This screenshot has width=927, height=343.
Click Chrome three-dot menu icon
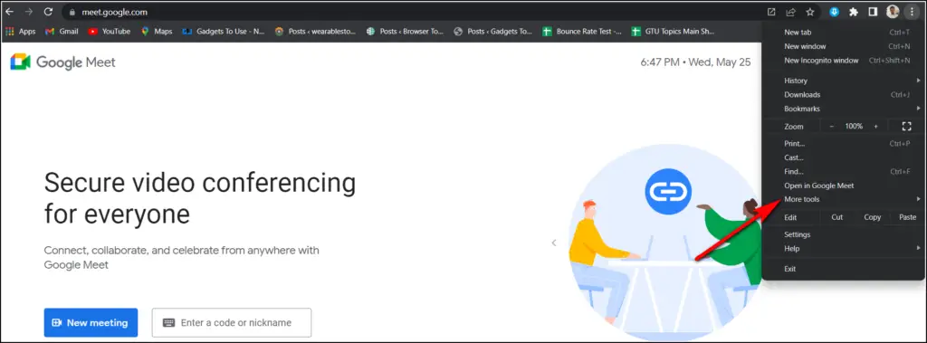(x=913, y=12)
